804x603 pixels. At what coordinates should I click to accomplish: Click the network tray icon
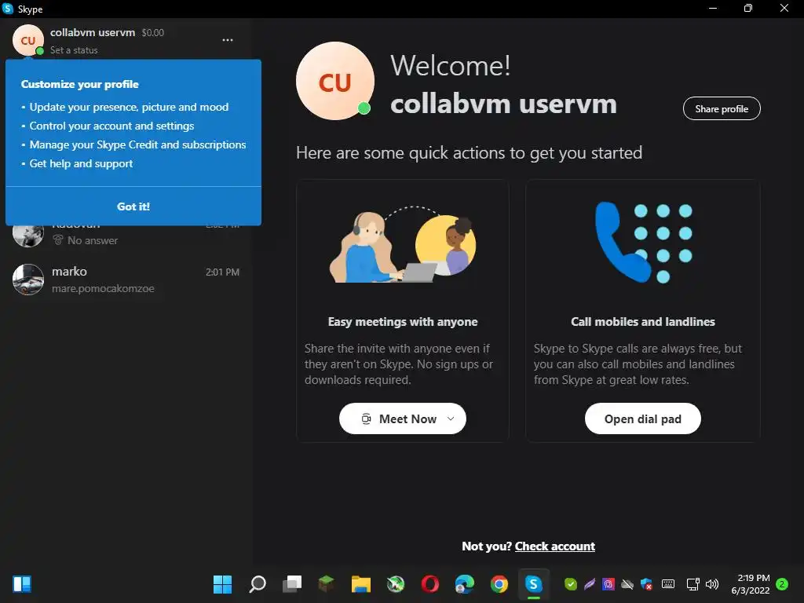click(693, 584)
